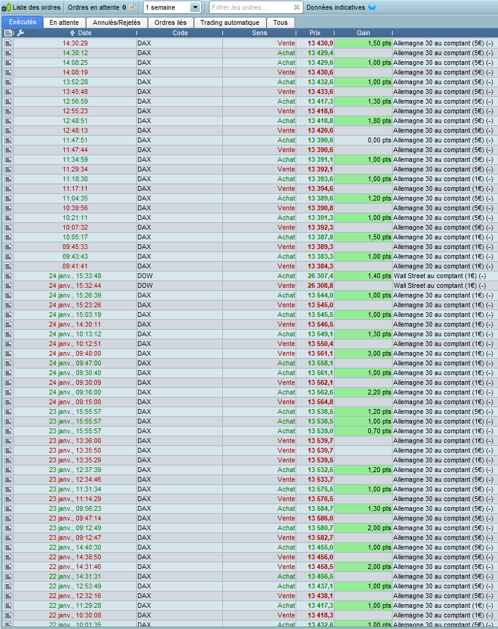Open order details icon for 14:30:29 row
Screen dimensions: 498x629
coord(8,43)
